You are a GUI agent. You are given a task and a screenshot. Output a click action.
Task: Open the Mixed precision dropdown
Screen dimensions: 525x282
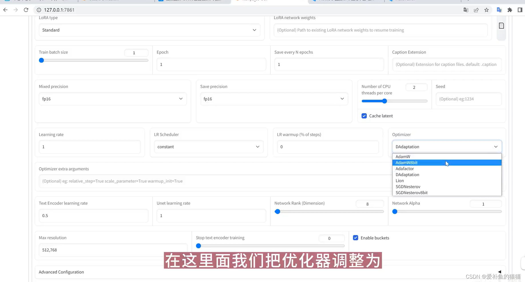(x=113, y=99)
